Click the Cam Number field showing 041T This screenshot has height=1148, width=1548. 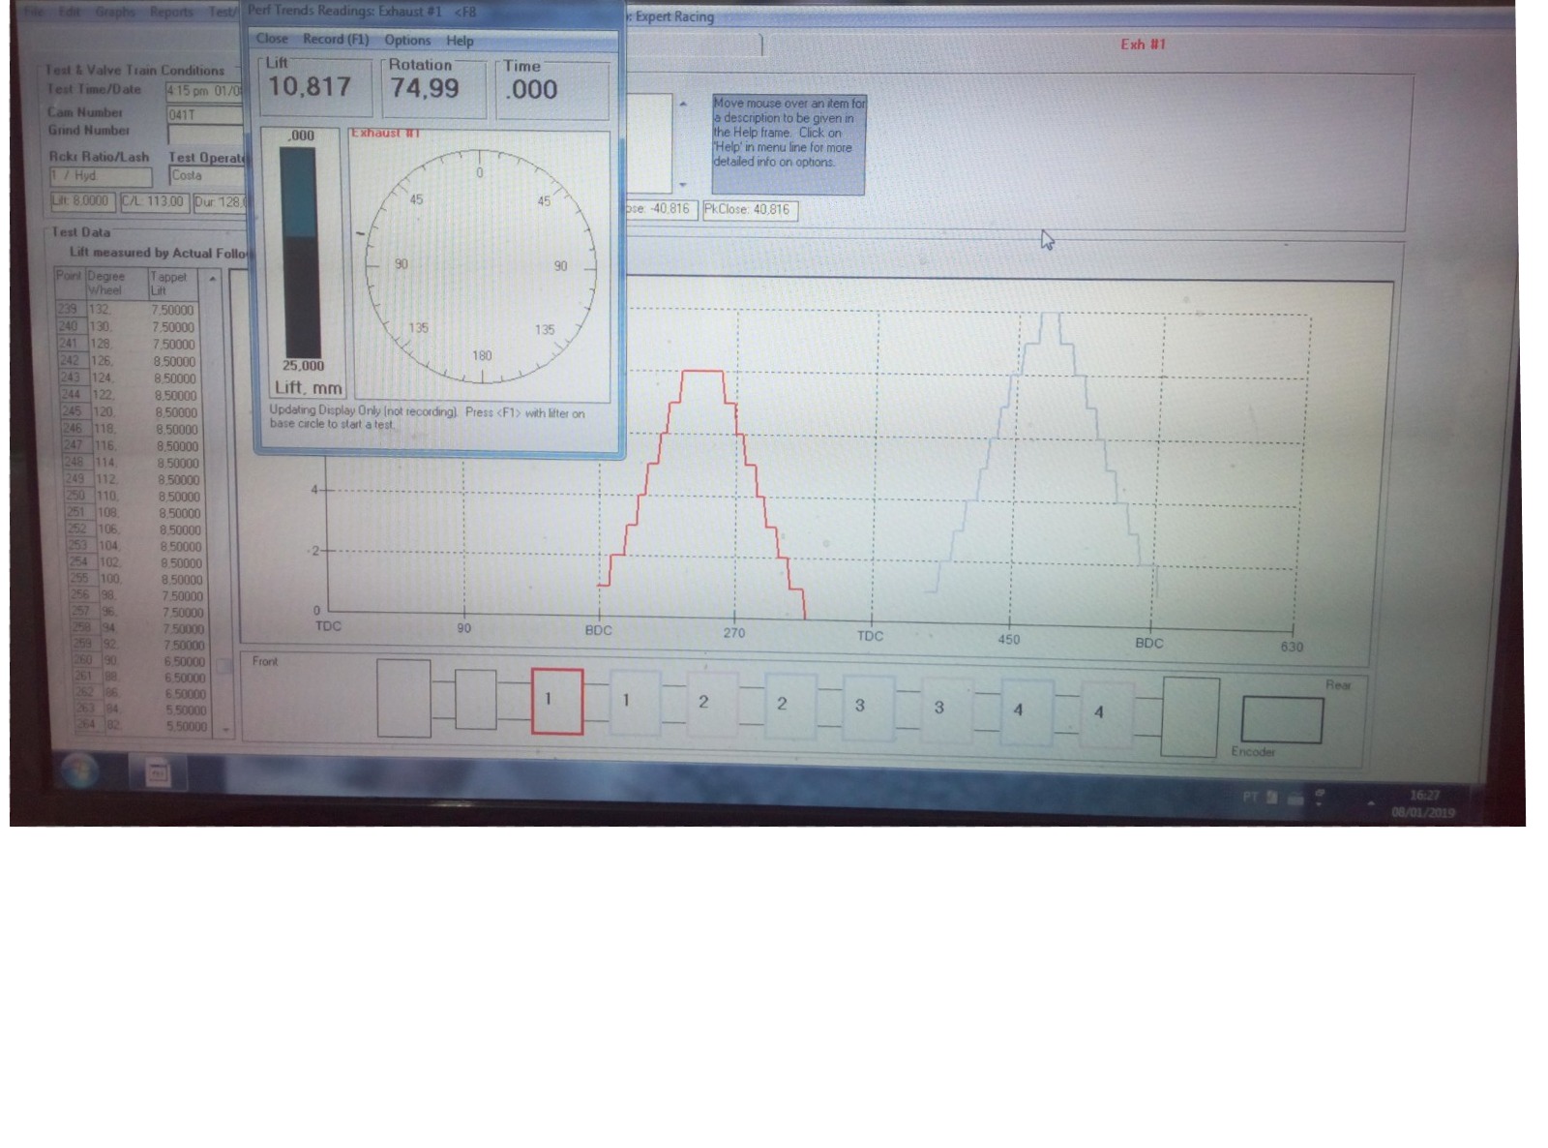point(205,114)
